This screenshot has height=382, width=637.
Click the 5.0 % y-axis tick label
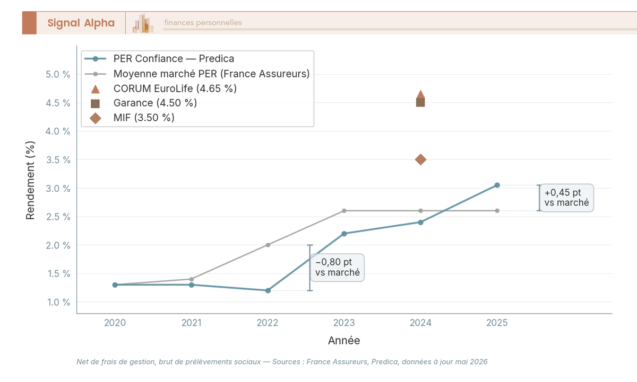[x=58, y=74]
